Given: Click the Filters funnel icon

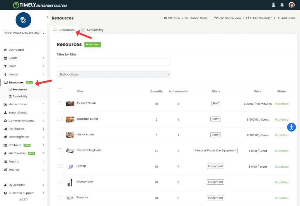Looking at the screenshot, I should tap(5, 66).
